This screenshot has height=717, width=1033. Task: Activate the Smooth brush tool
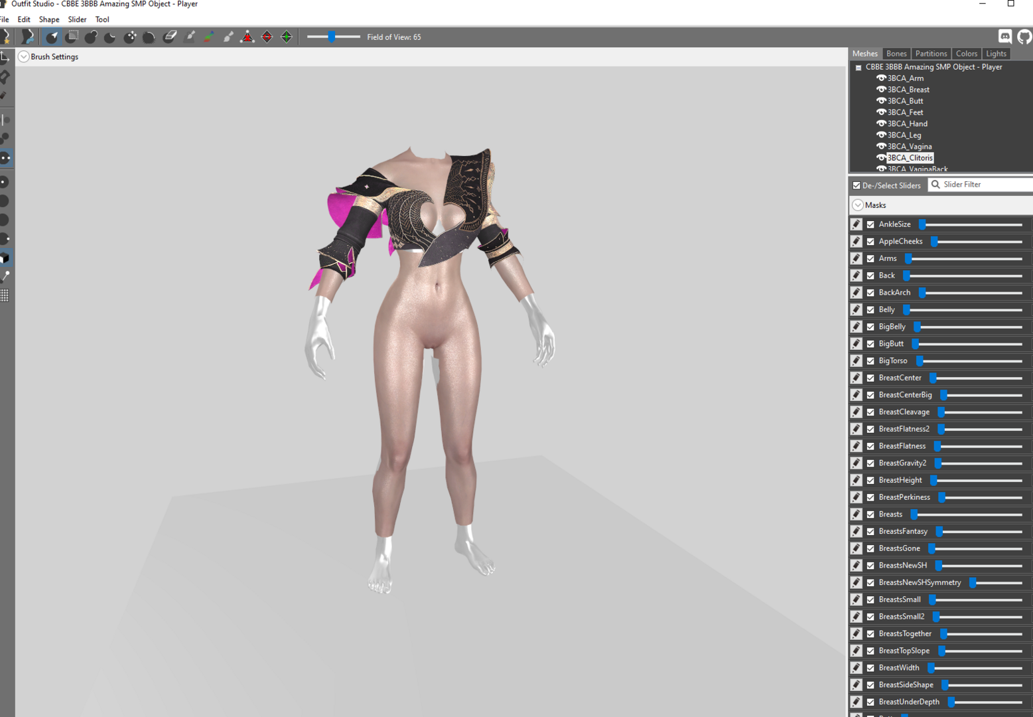point(149,37)
